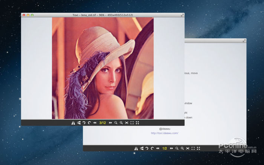Image resolution: width=264 pixels, height=165 pixels.
Task: Click the fit-to-window icon in lena_std.tif toolbar
Action: click(126, 123)
